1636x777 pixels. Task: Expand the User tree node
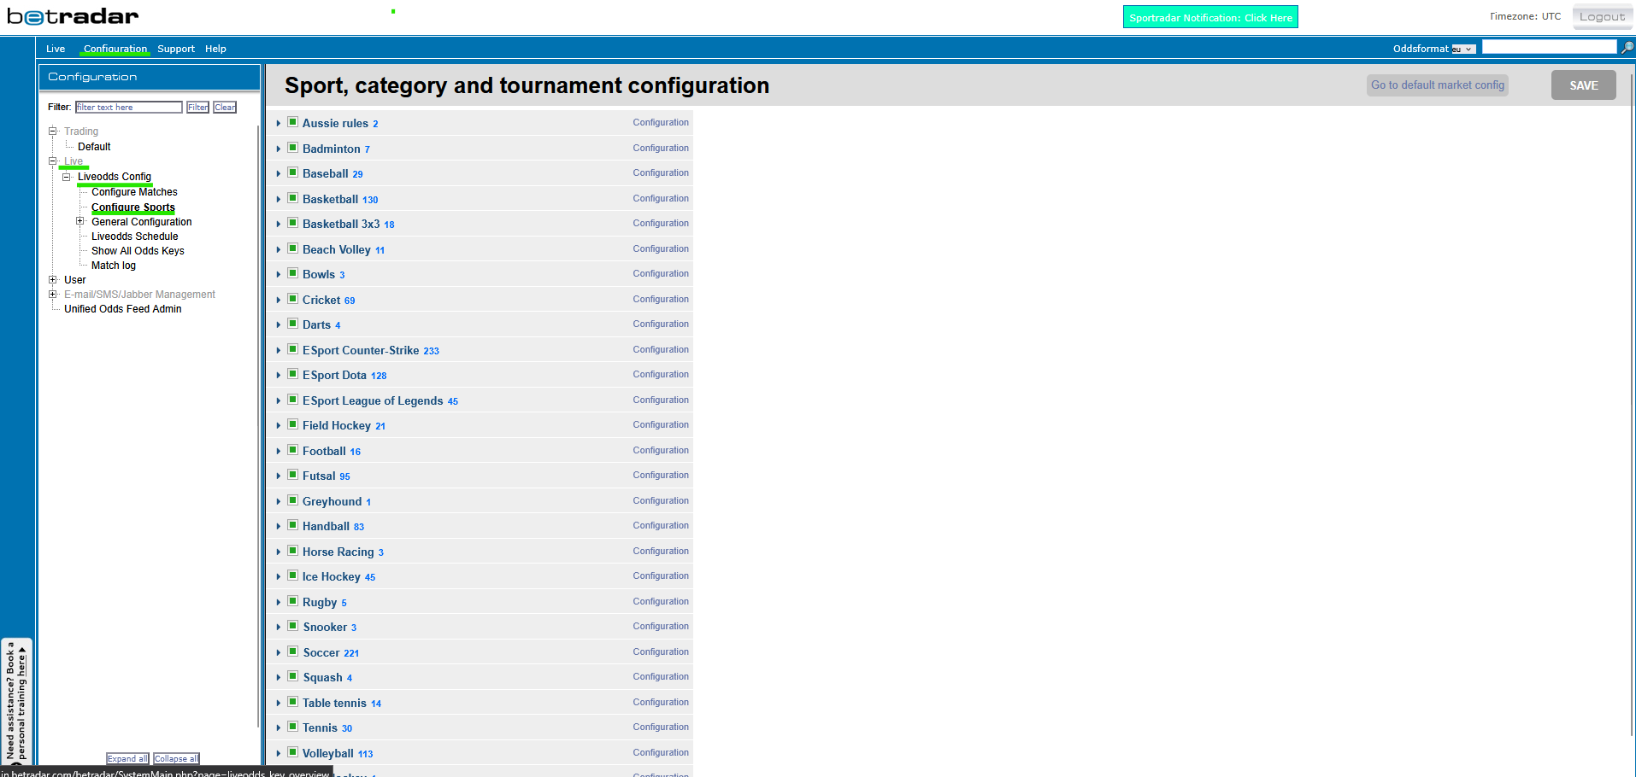pyautogui.click(x=53, y=279)
